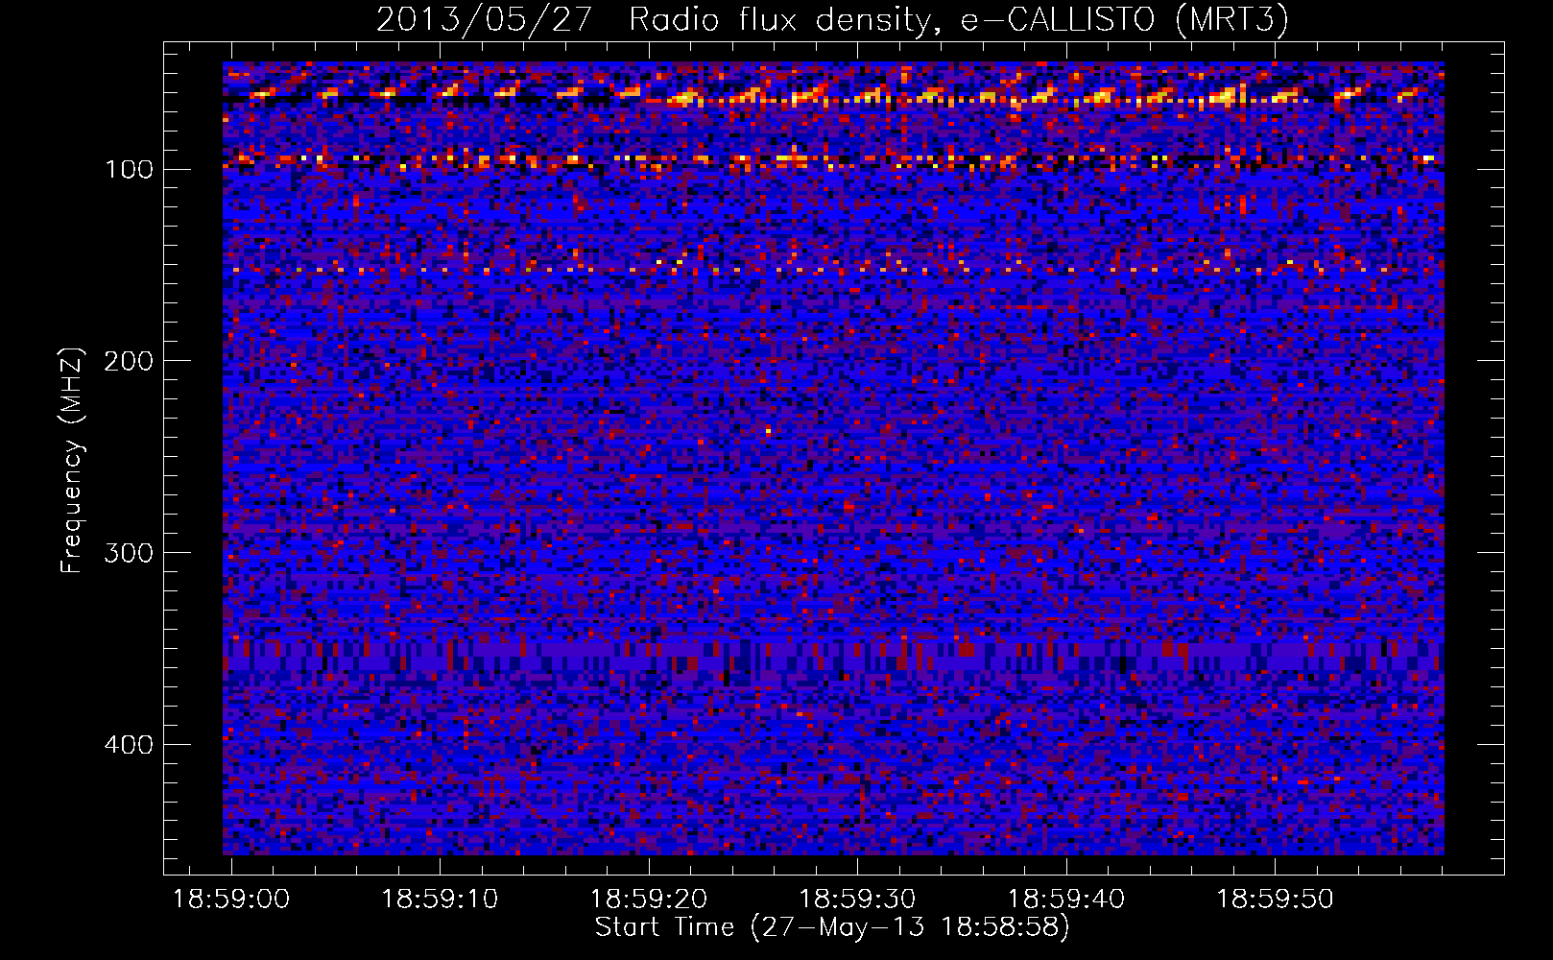Screen dimensions: 1553x960
Task: Click the plot title '2013/05/27 Radio flux density'
Action: (x=832, y=19)
